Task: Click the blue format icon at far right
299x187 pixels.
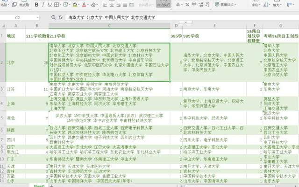Action: (290, 5)
